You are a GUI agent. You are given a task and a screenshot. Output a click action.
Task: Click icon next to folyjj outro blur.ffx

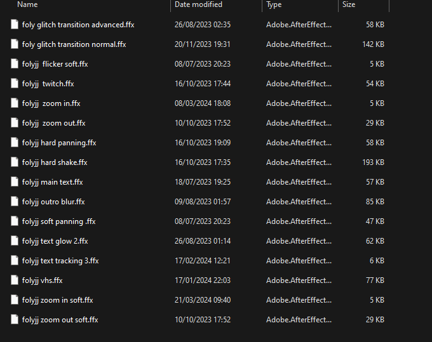click(15, 201)
